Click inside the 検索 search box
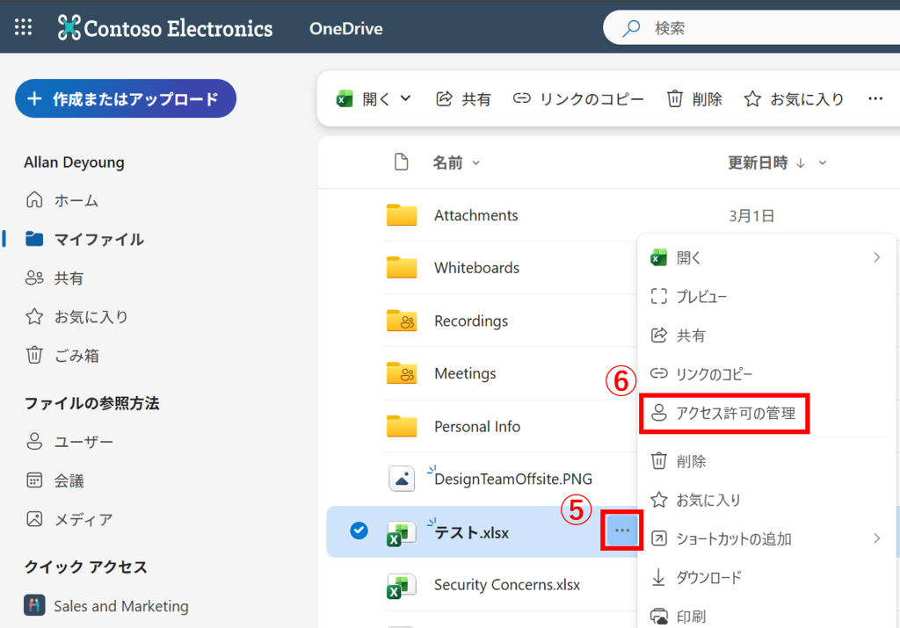Screen dimensions: 900x628 coord(756,28)
